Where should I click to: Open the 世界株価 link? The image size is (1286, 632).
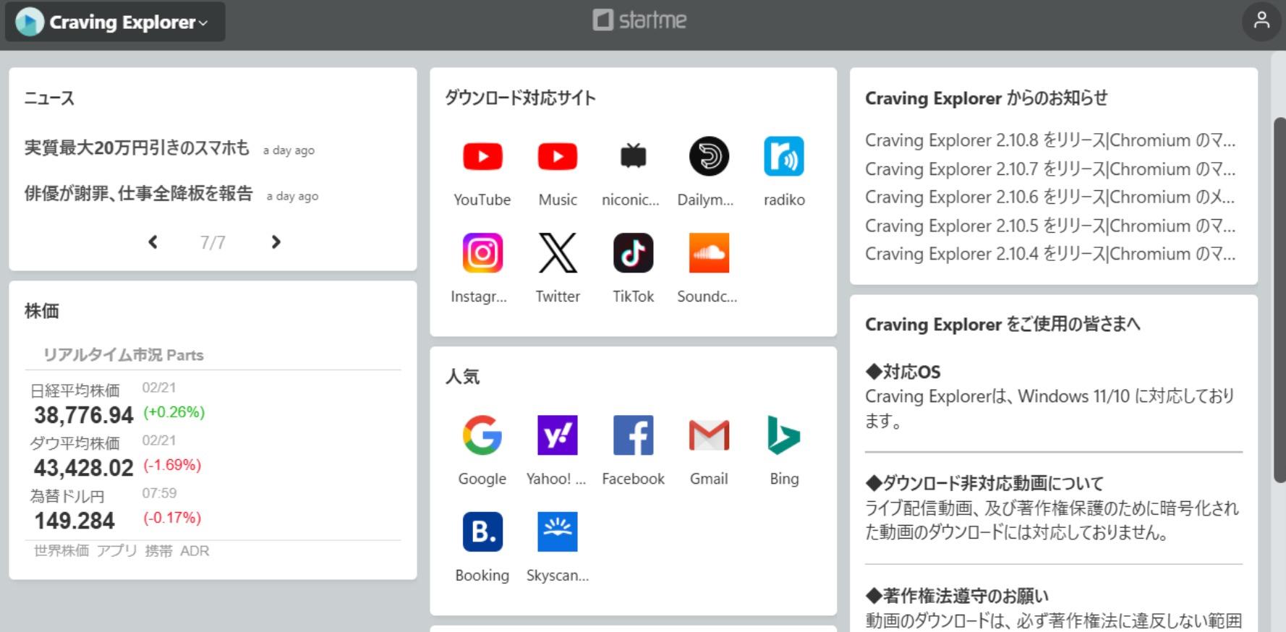61,551
